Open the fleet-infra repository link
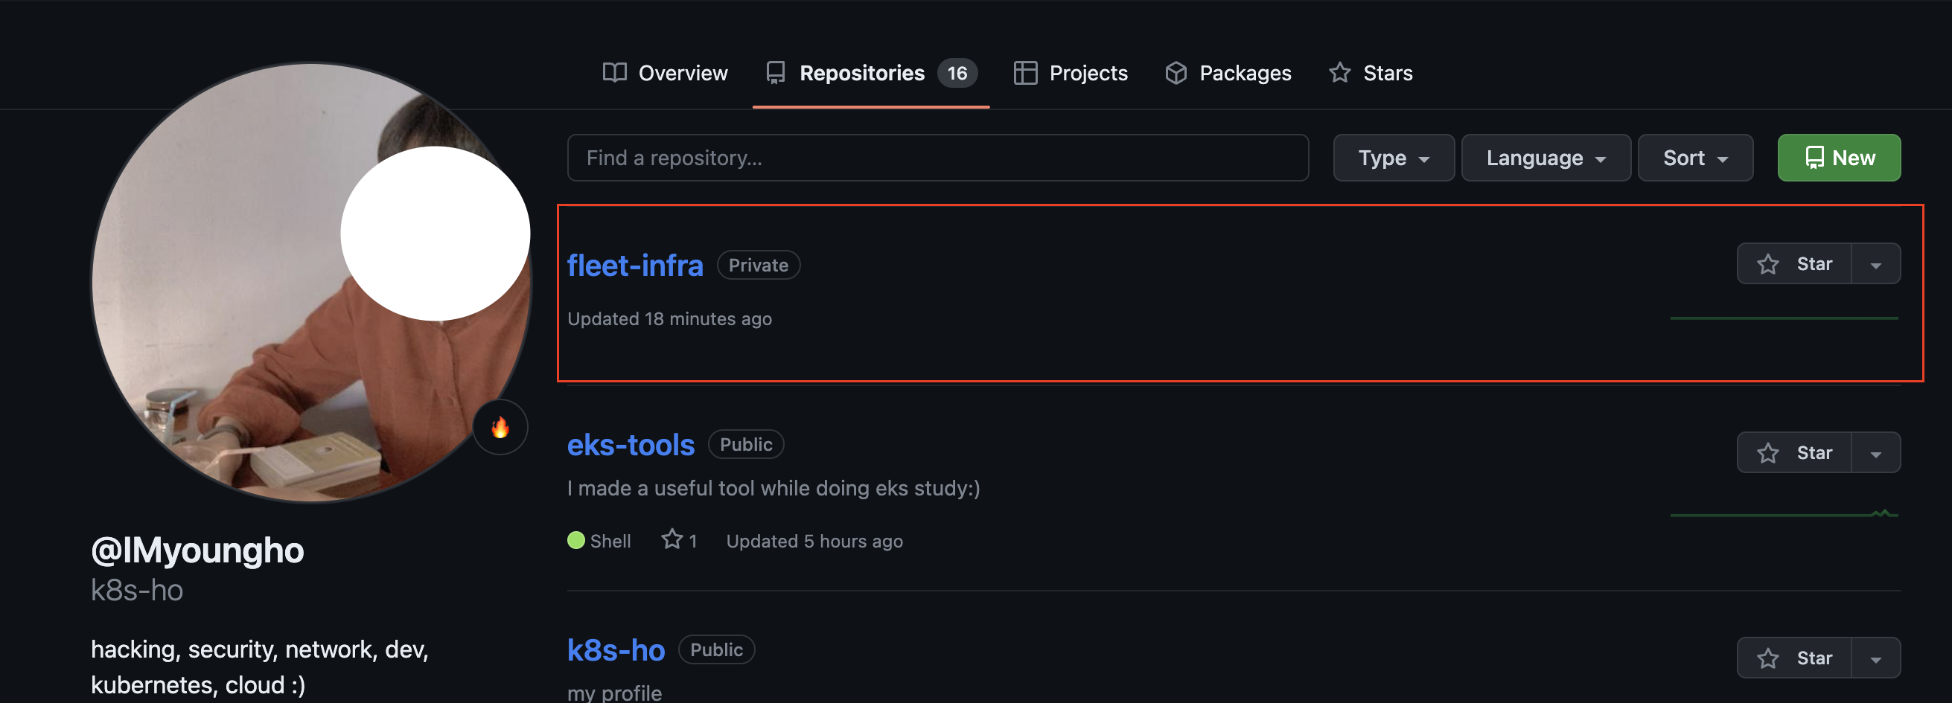Screen dimensions: 1952x703 635,265
